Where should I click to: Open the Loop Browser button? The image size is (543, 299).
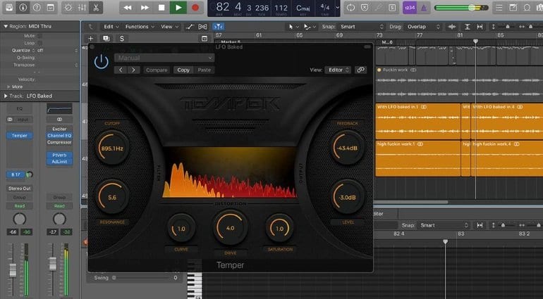(527, 8)
